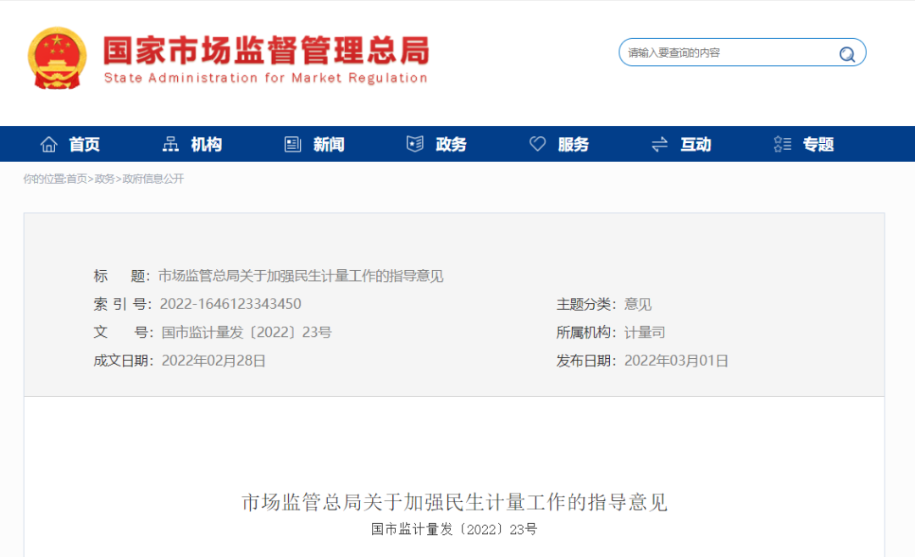Click the 国家市场监督管理总局 site title
The height and width of the screenshot is (557, 915).
[x=266, y=50]
